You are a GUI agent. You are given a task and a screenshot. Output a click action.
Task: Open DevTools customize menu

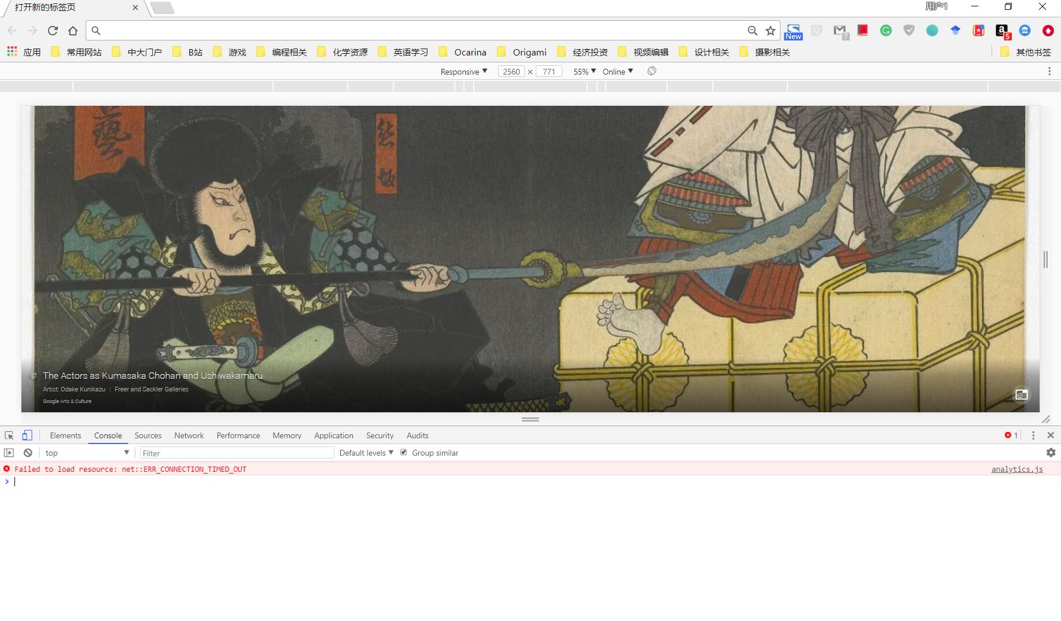pos(1033,435)
